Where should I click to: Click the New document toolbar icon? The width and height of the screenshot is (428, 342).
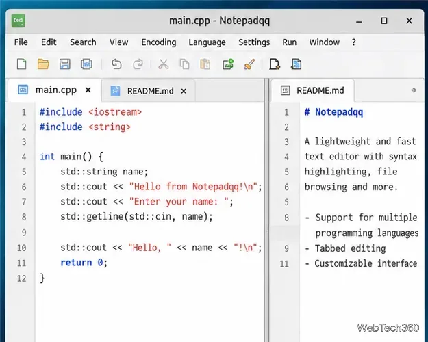click(x=21, y=64)
